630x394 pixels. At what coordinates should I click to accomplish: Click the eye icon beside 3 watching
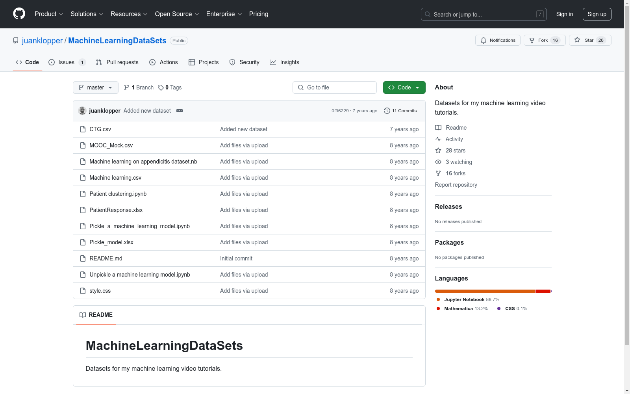pos(438,162)
